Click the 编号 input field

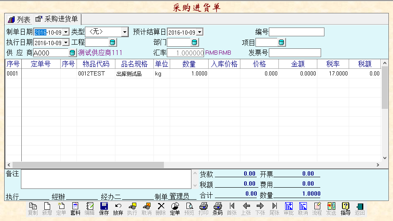click(x=296, y=32)
